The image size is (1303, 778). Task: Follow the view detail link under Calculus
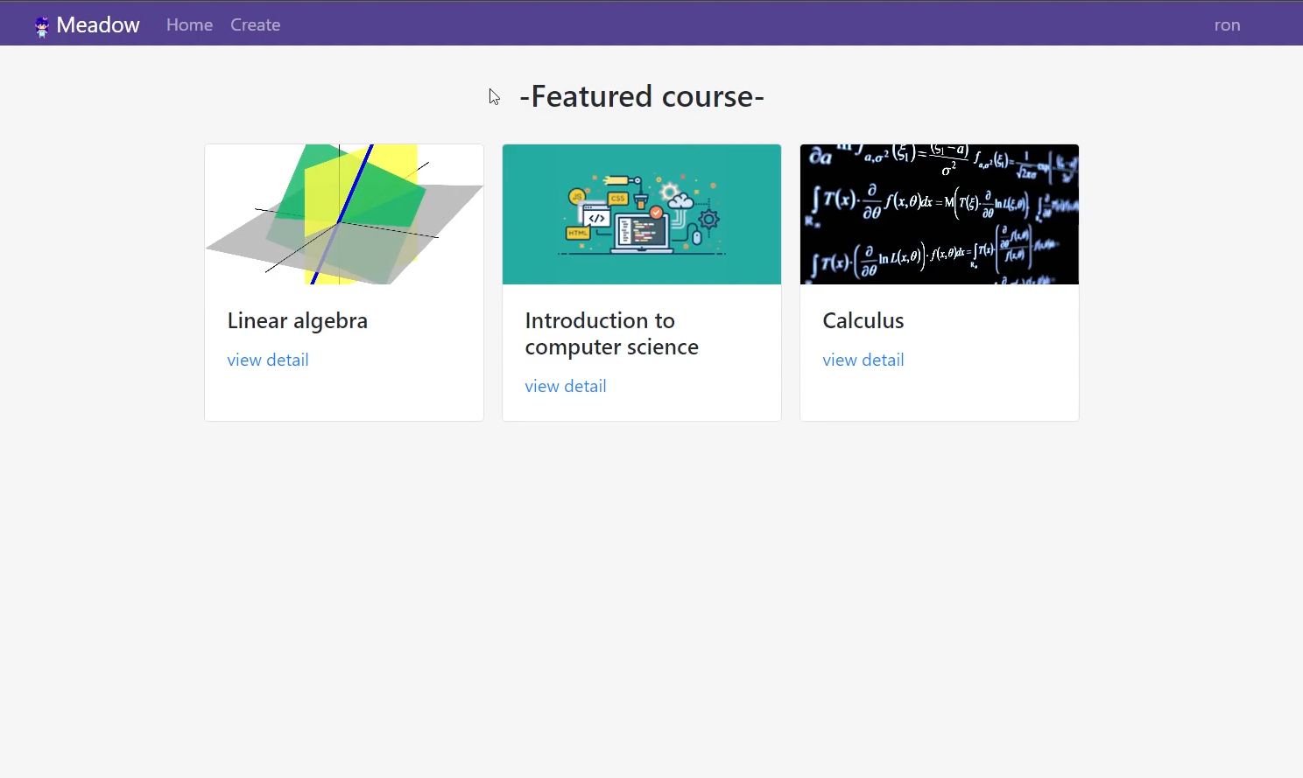tap(863, 361)
